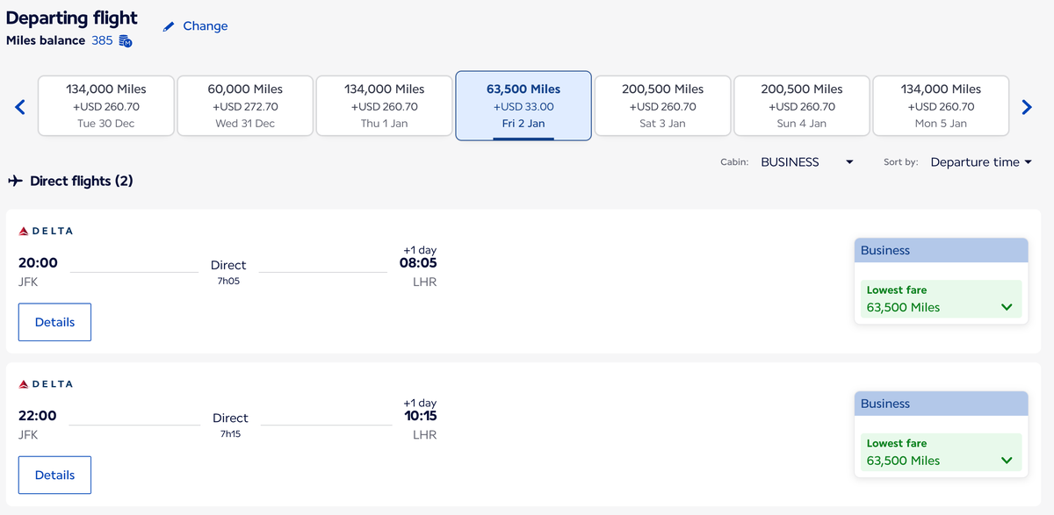
Task: Open the Cabin BUSINESS dropdown
Action: [x=806, y=162]
